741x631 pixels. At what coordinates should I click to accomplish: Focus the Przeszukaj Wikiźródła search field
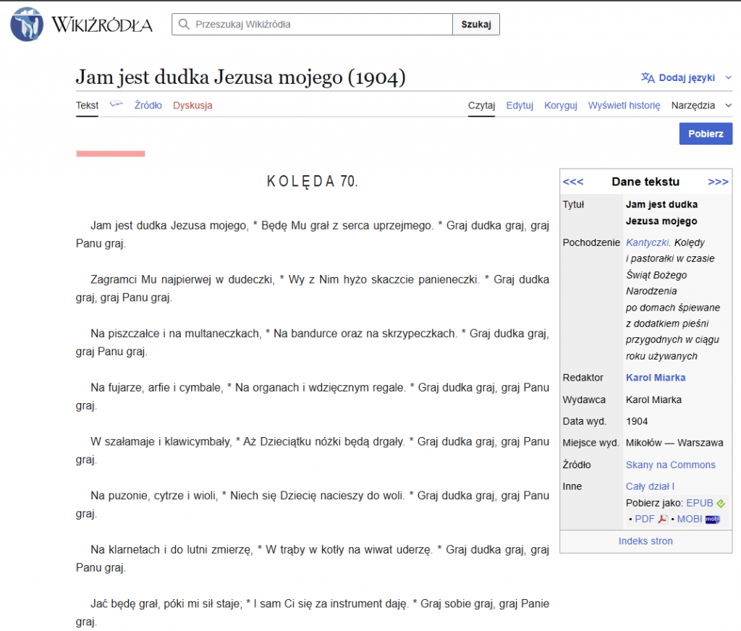pos(318,24)
